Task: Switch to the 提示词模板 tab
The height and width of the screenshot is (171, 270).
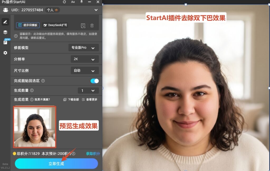Action: coord(28,25)
